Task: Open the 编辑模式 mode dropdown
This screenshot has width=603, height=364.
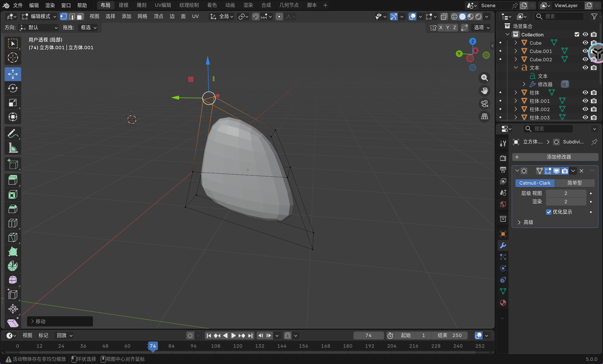Action: (39, 17)
